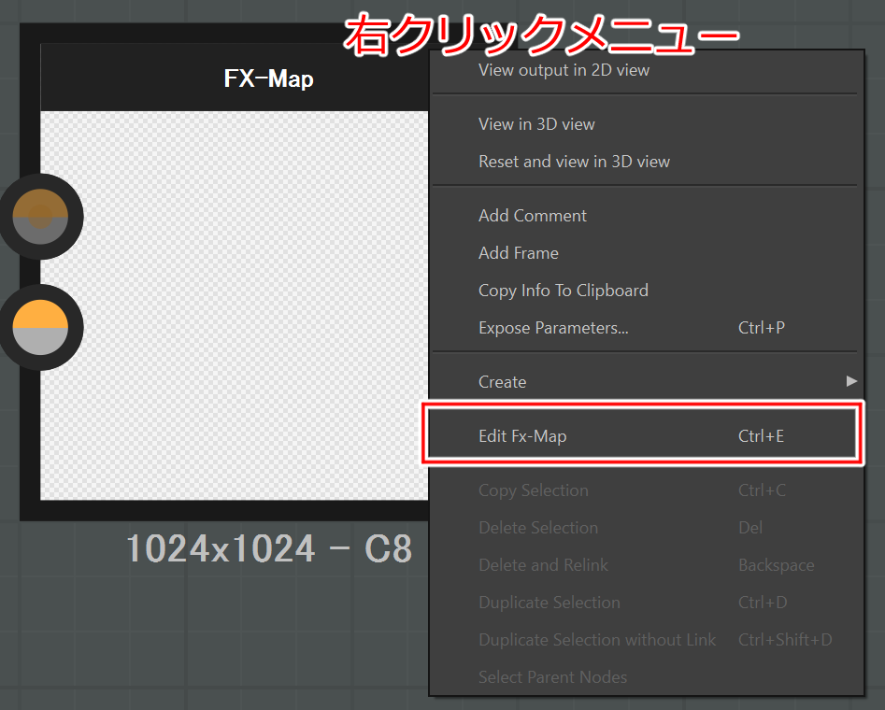
Task: Click the greyed Delete Selection entry
Action: [645, 528]
